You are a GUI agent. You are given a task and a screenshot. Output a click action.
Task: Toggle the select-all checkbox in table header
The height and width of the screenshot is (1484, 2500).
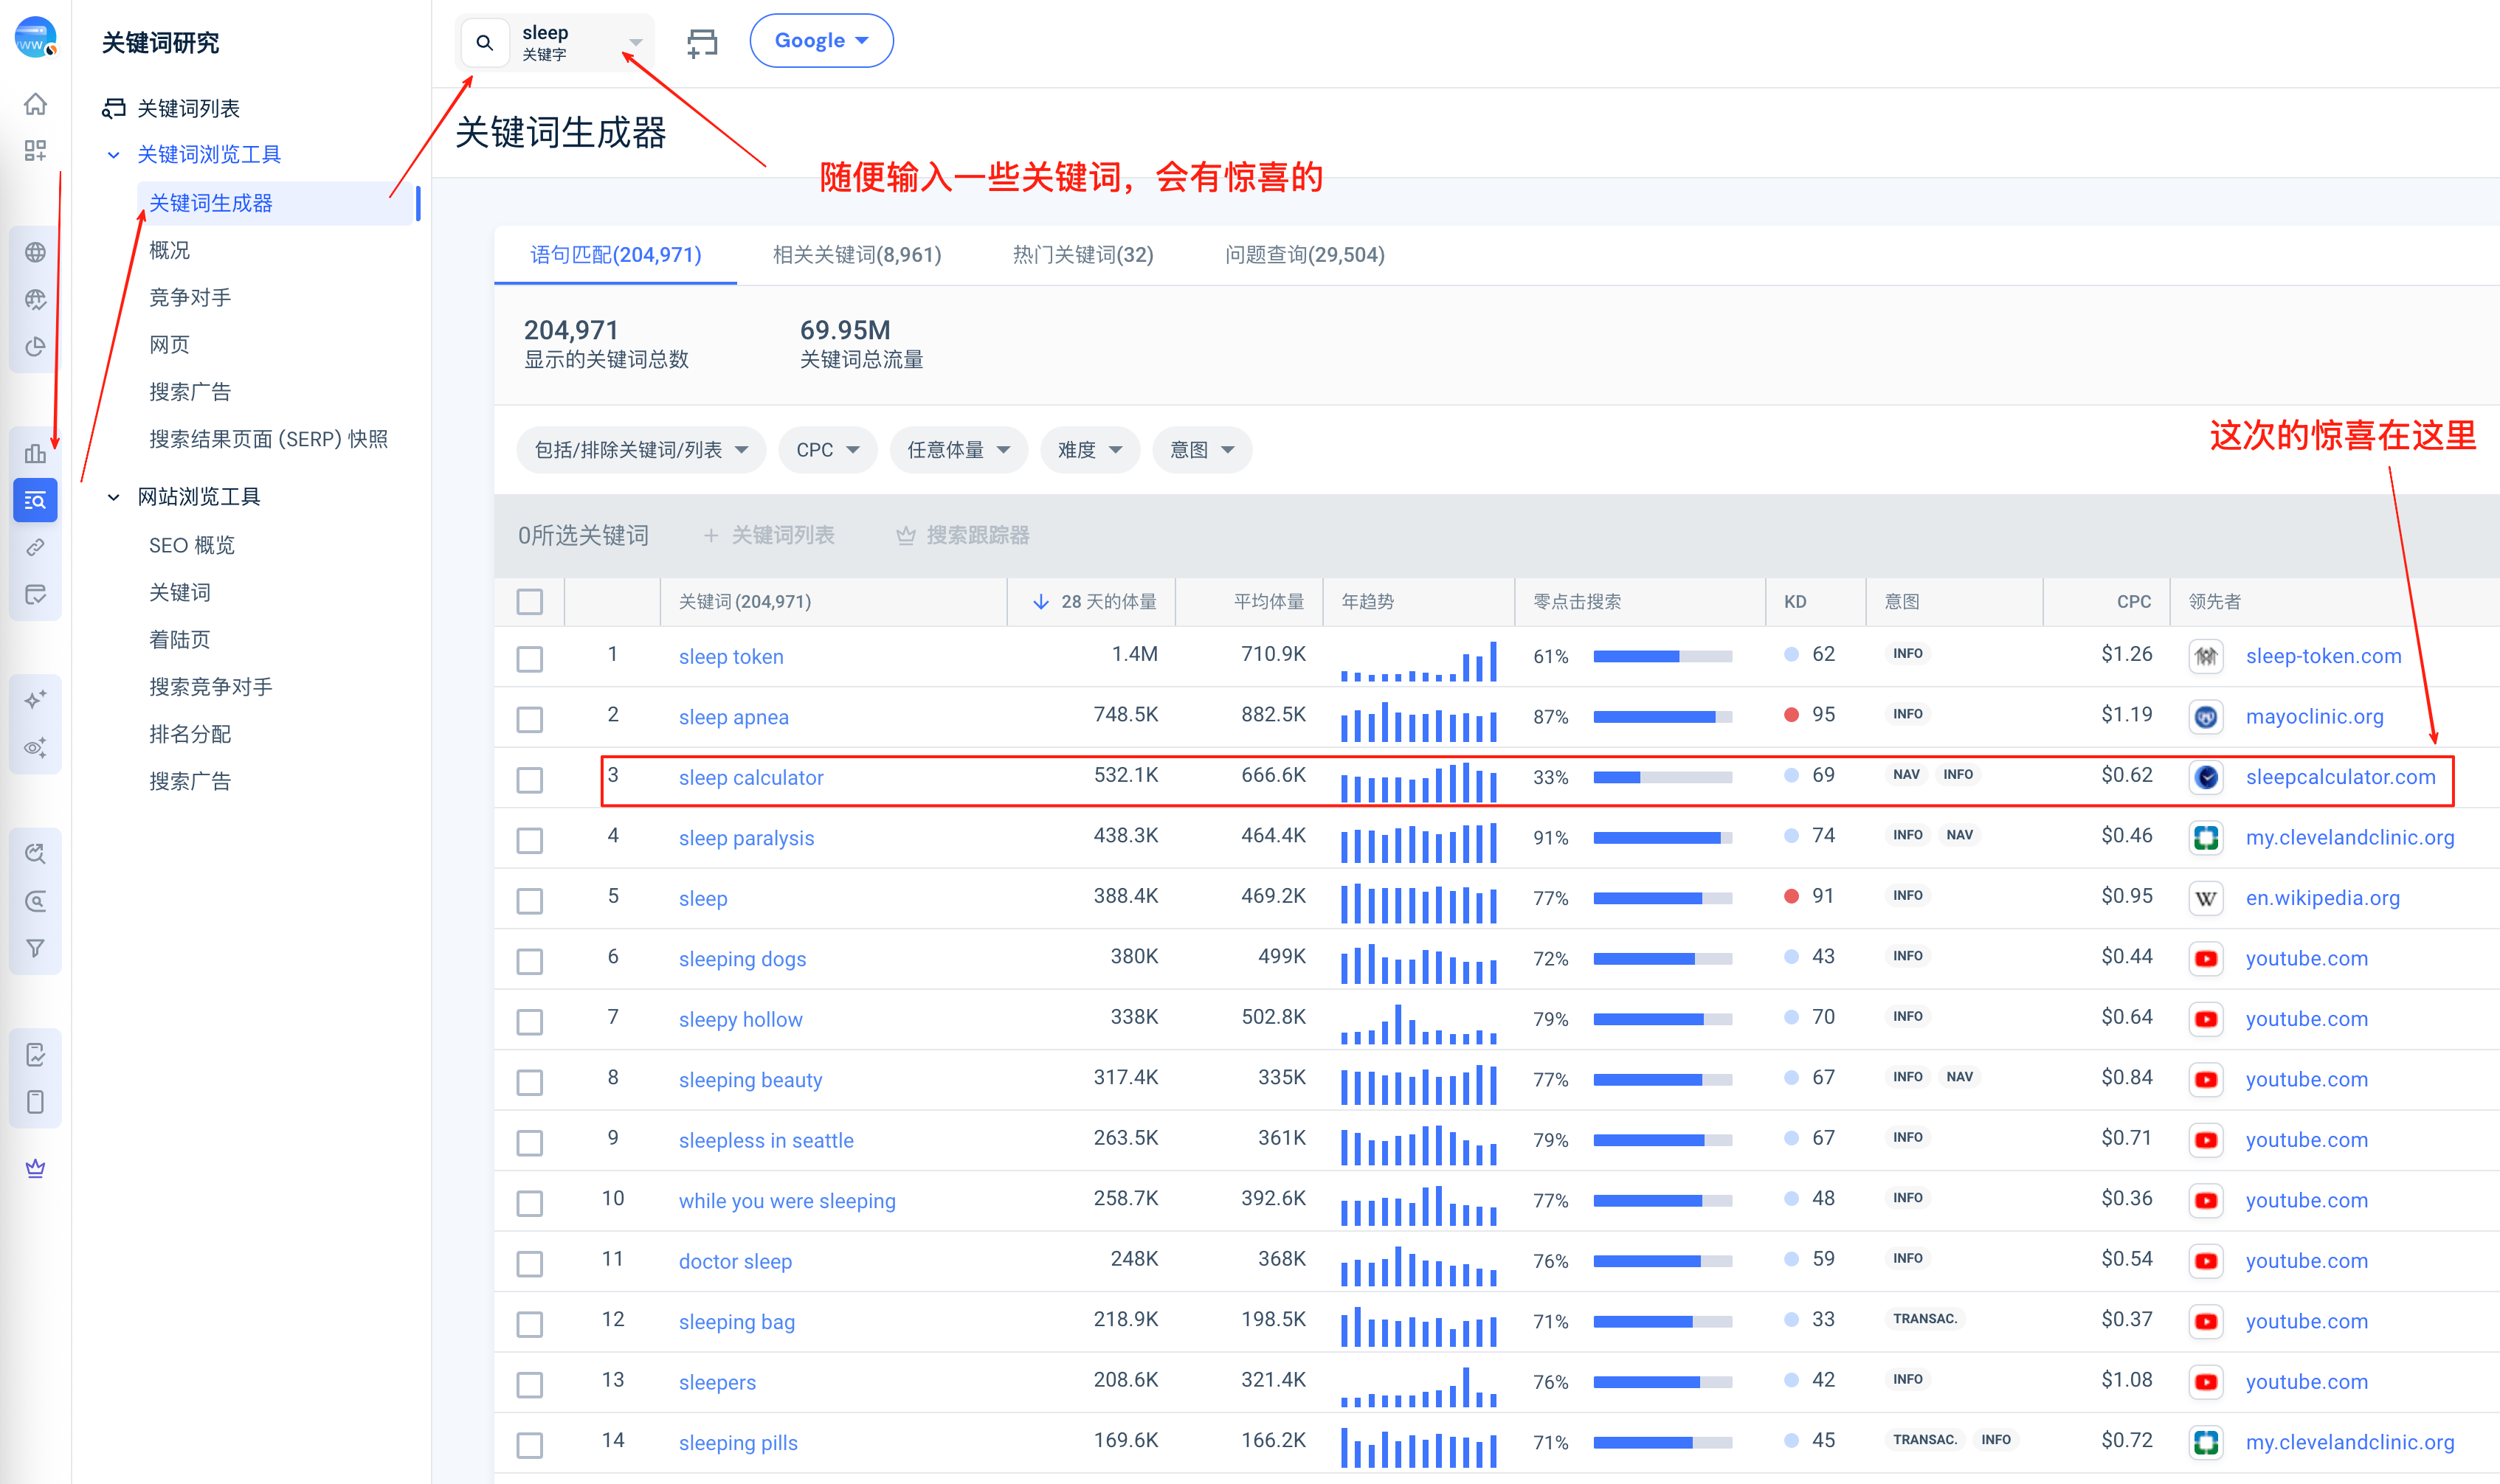click(x=531, y=602)
